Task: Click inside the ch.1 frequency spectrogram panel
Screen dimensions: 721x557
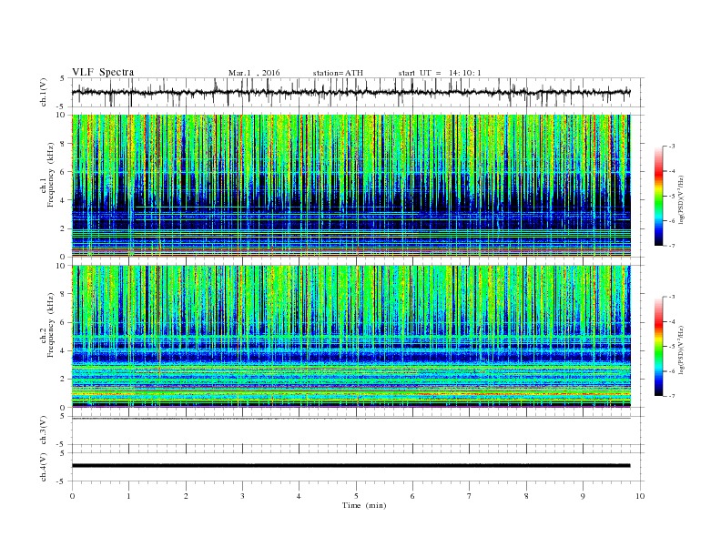Action: (x=351, y=186)
